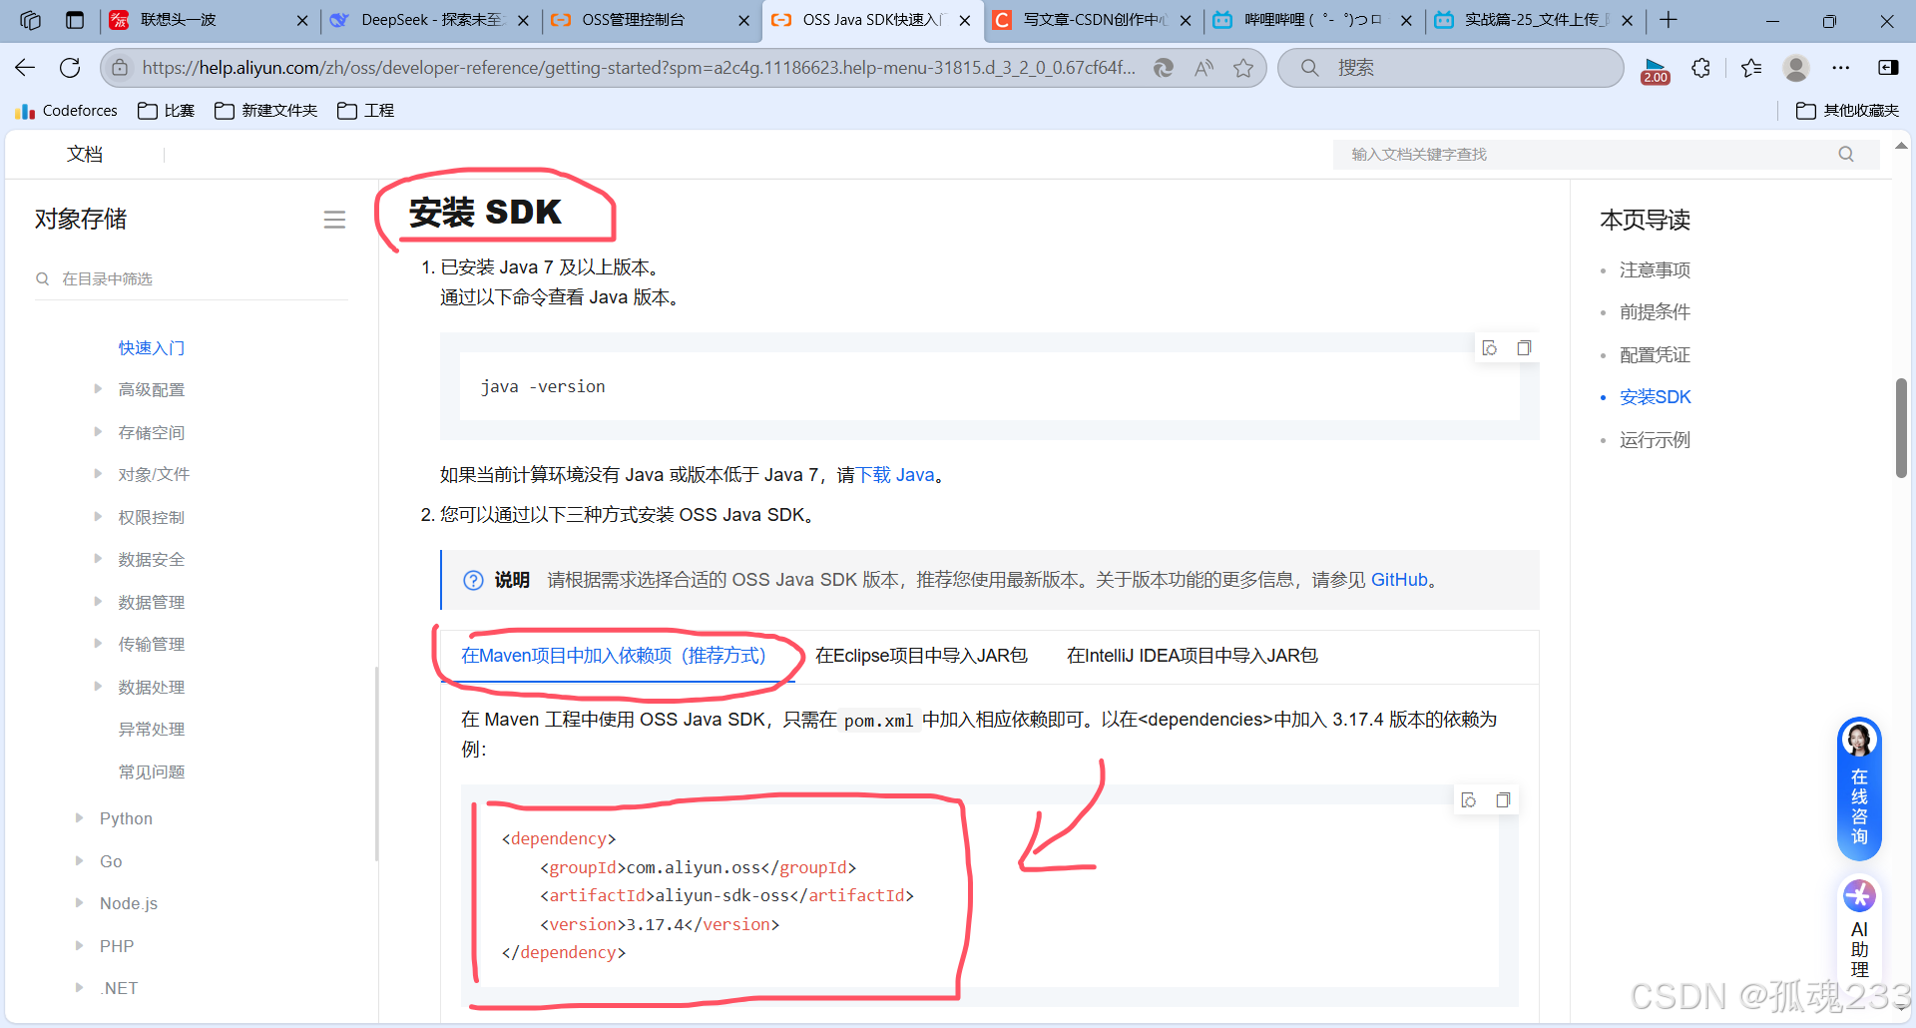Image resolution: width=1916 pixels, height=1028 pixels.
Task: Open a new tab with the plus button
Action: 1669,20
